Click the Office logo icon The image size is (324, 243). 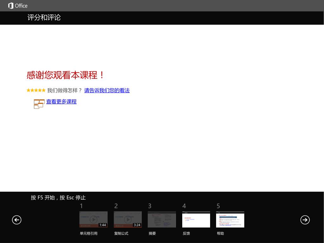tap(11, 6)
